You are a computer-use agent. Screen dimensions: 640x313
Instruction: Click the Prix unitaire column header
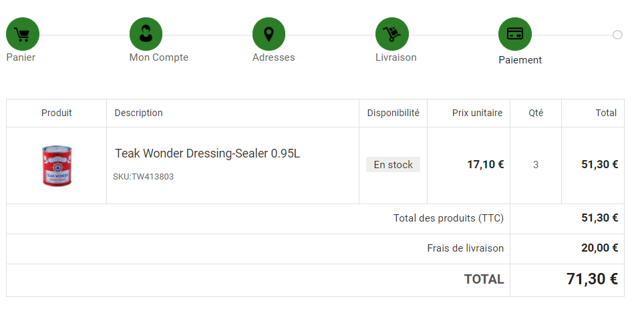(477, 113)
